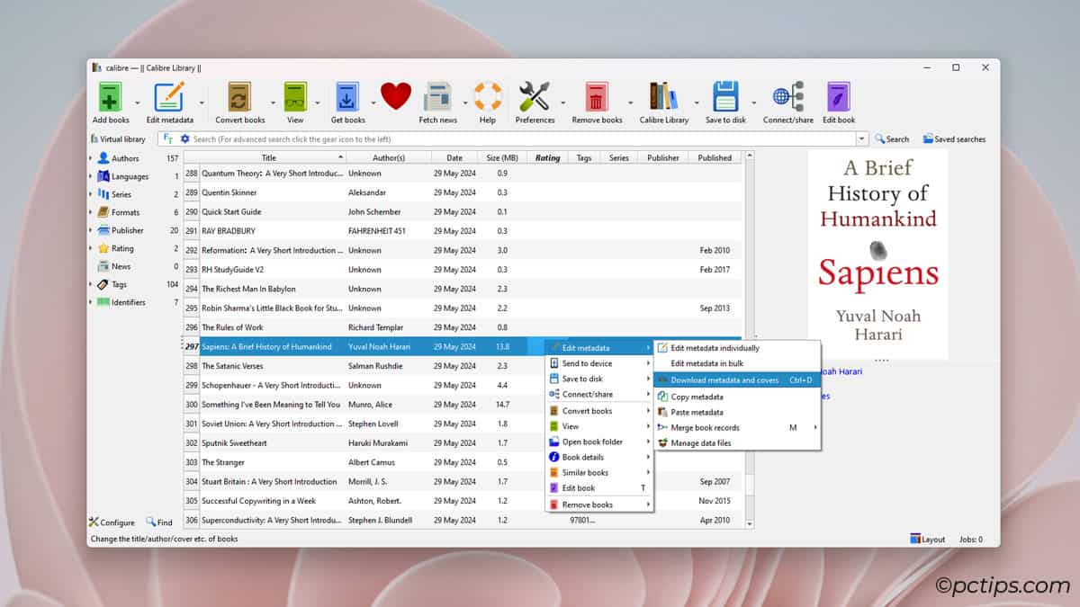Open the search history dropdown arrow
This screenshot has width=1080, height=607.
861,139
